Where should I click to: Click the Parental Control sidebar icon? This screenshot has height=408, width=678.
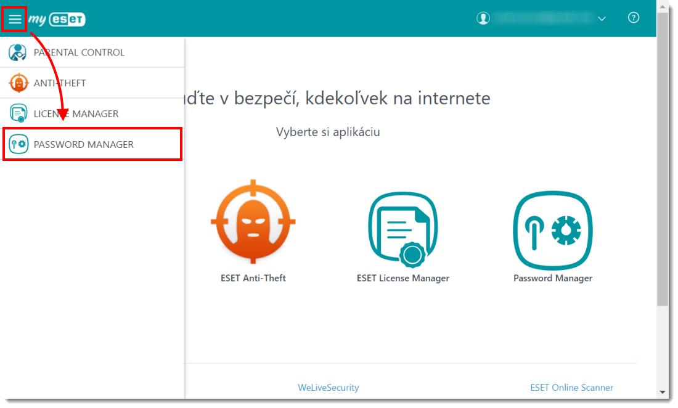18,52
